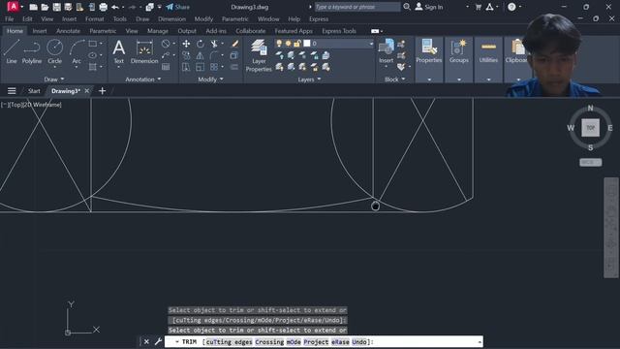Open the Utilities panel dropdown
620x349 pixels.
pos(488,79)
